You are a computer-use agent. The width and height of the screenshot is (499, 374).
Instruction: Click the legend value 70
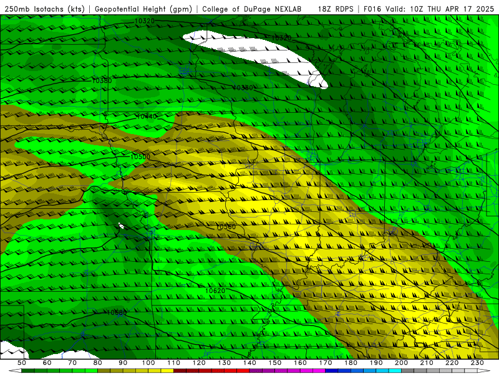click(72, 363)
